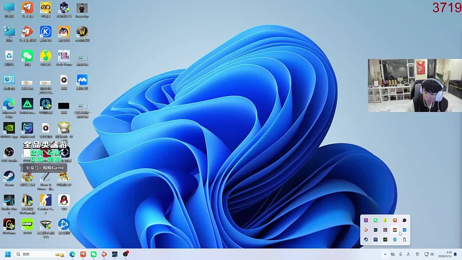Toggle the English 'A' input mode indicator
The width and height of the screenshot is (462, 260).
(x=409, y=254)
